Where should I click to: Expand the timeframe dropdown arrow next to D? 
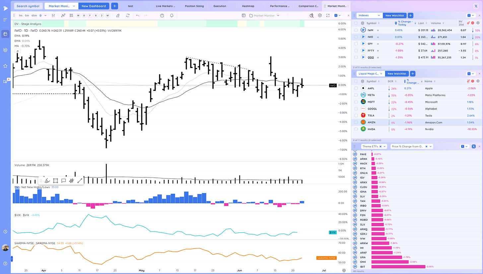pos(45,15)
